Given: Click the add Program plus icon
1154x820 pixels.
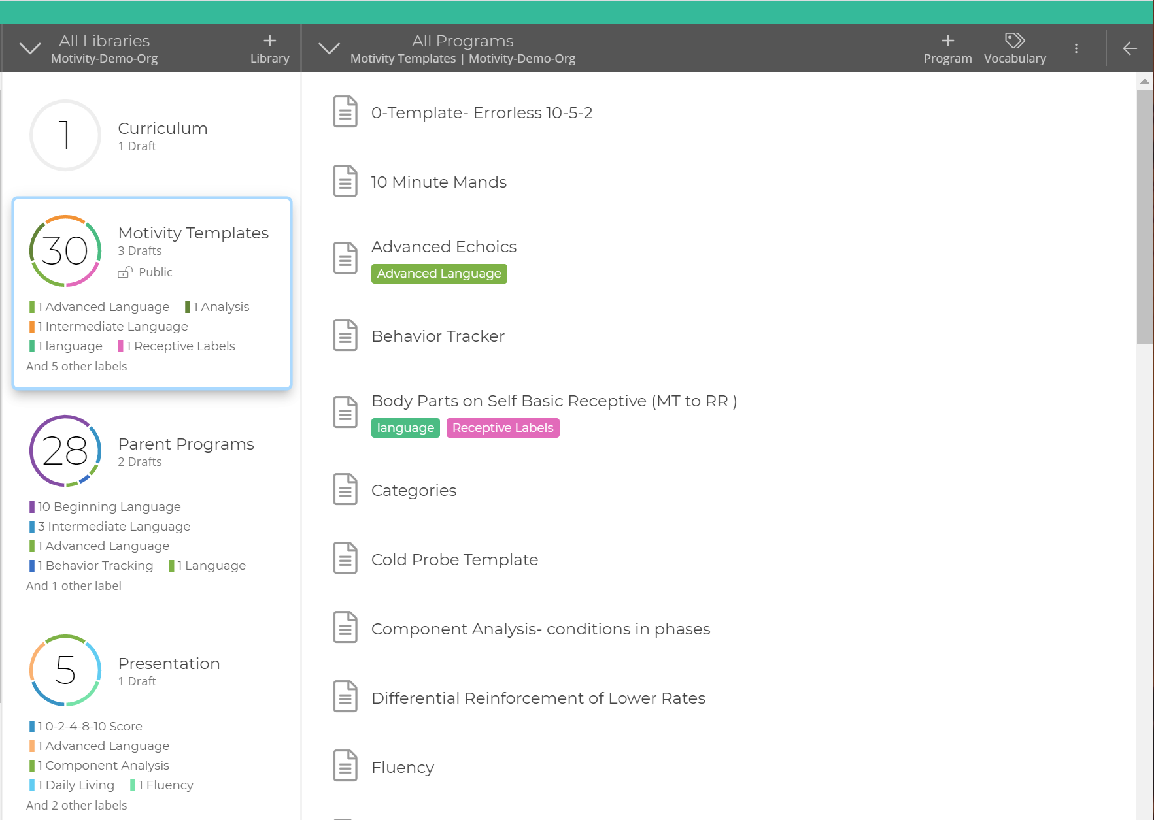Looking at the screenshot, I should point(947,41).
